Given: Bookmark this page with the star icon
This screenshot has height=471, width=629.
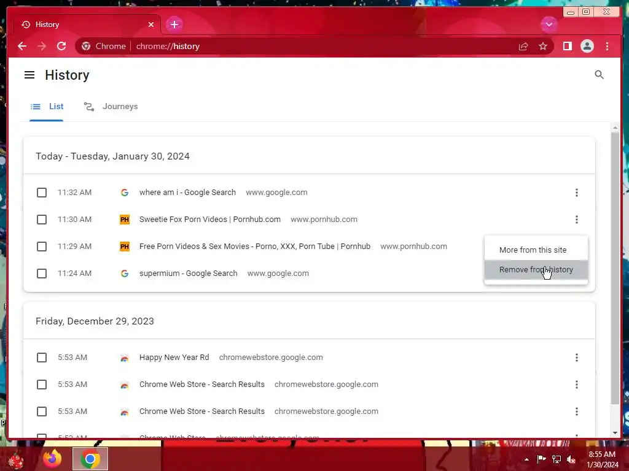Looking at the screenshot, I should pos(543,46).
